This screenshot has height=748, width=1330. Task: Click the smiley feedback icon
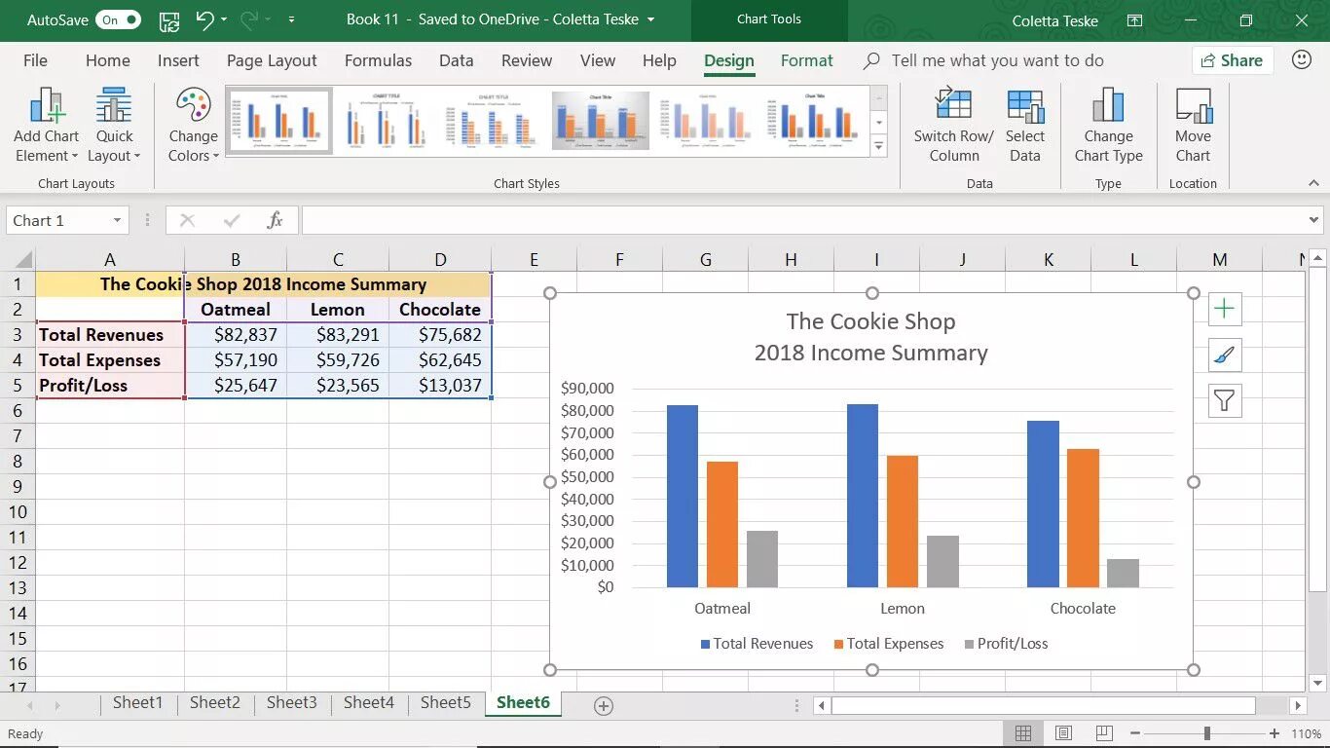[1301, 59]
